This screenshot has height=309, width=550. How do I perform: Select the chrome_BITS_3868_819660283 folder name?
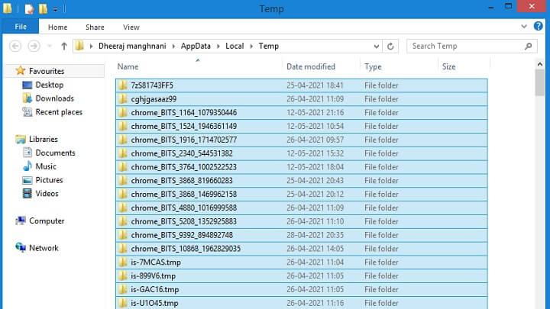click(182, 180)
